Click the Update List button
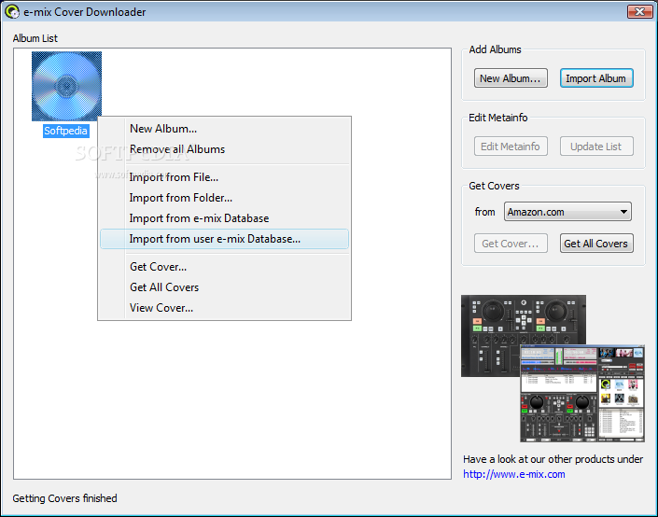The width and height of the screenshot is (658, 517). click(x=596, y=147)
